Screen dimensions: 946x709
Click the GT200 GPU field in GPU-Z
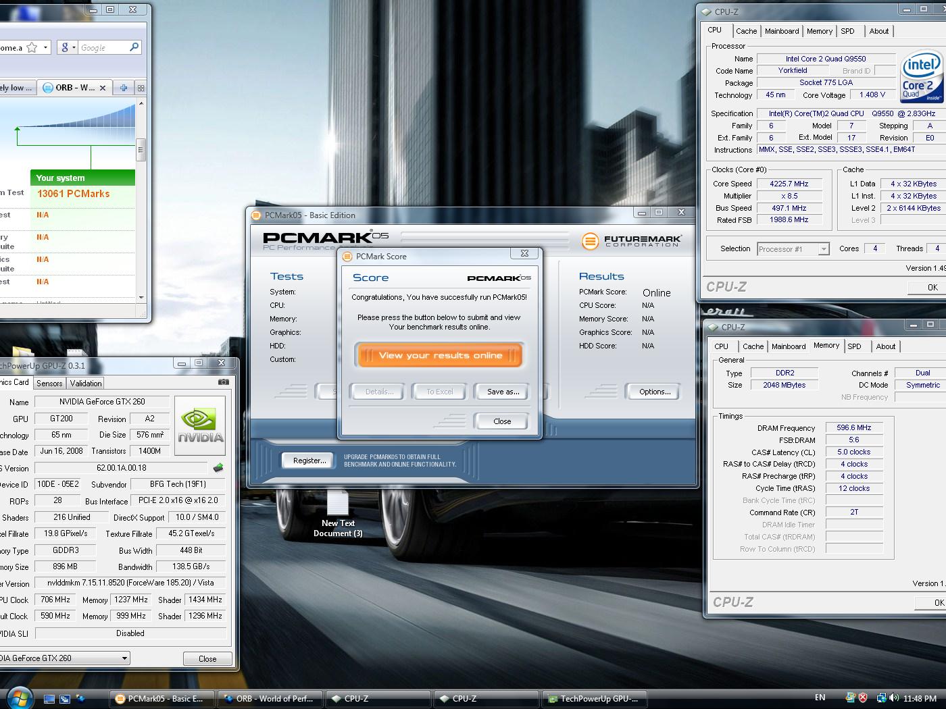click(x=61, y=419)
